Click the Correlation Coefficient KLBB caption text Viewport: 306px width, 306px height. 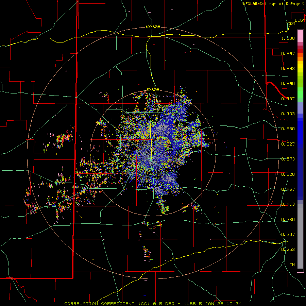153,304
